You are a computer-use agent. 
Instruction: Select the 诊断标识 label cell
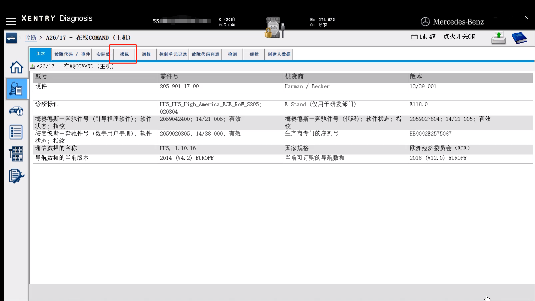[x=47, y=105]
